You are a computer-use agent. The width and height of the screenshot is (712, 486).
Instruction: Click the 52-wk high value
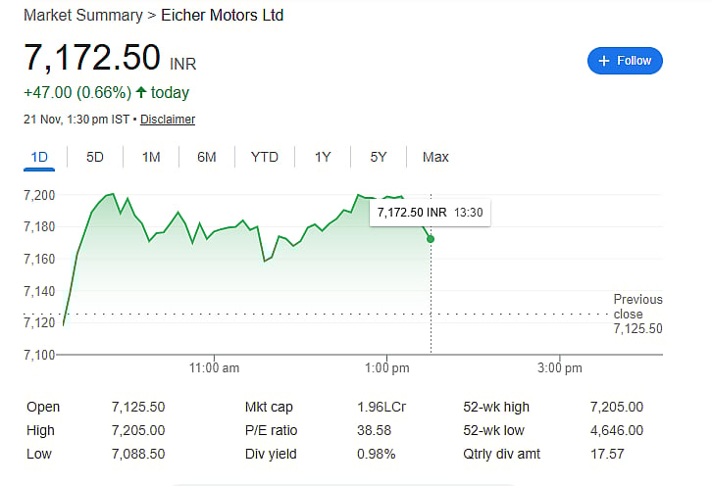click(x=616, y=407)
